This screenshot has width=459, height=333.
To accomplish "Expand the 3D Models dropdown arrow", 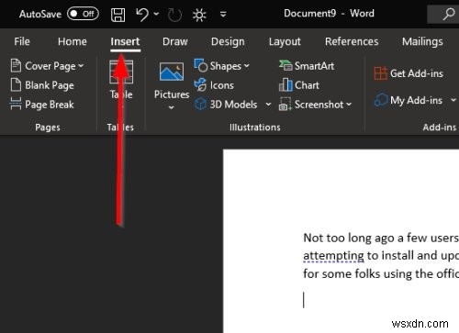I will tap(268, 105).
